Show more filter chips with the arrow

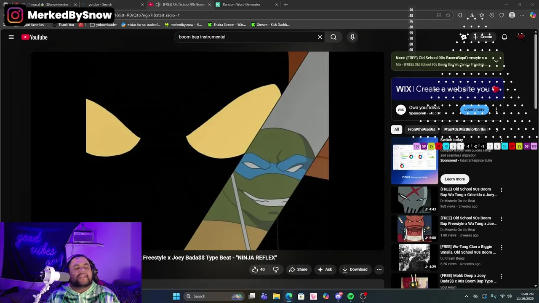tap(497, 130)
